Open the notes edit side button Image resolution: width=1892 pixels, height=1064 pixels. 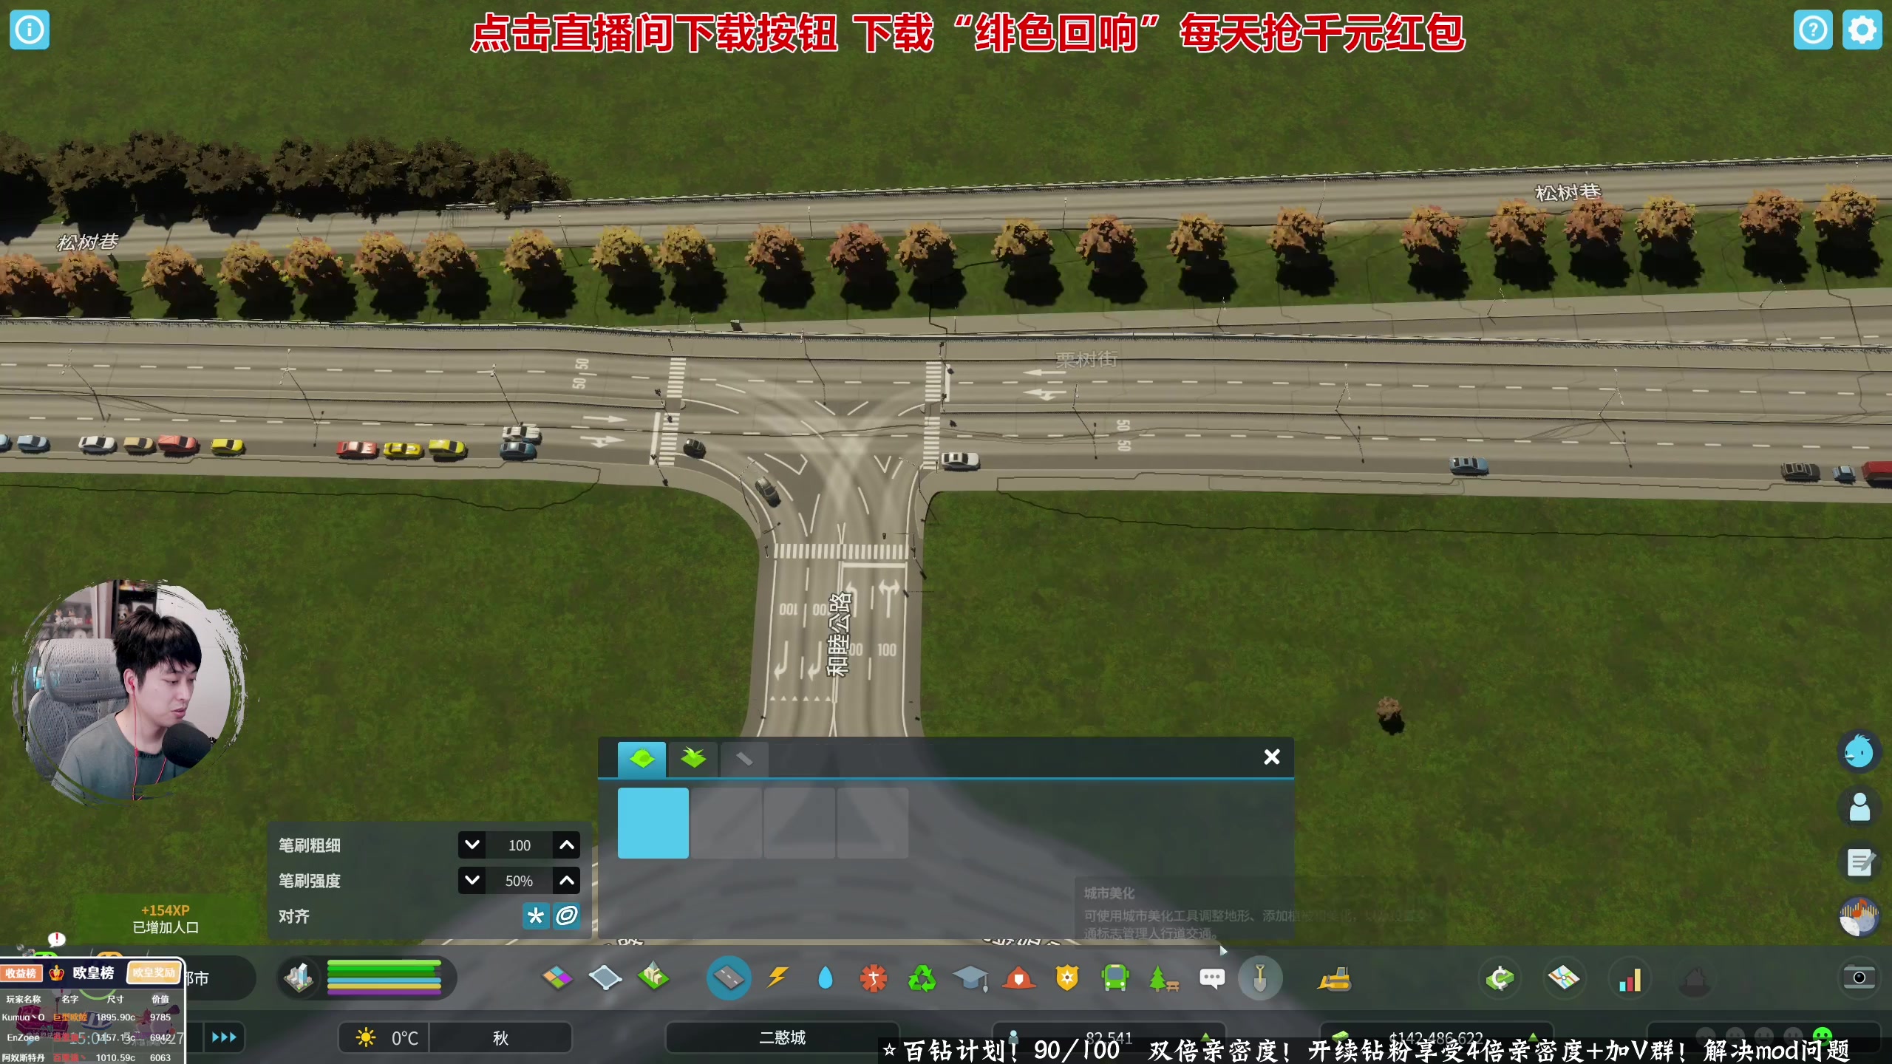click(x=1859, y=862)
